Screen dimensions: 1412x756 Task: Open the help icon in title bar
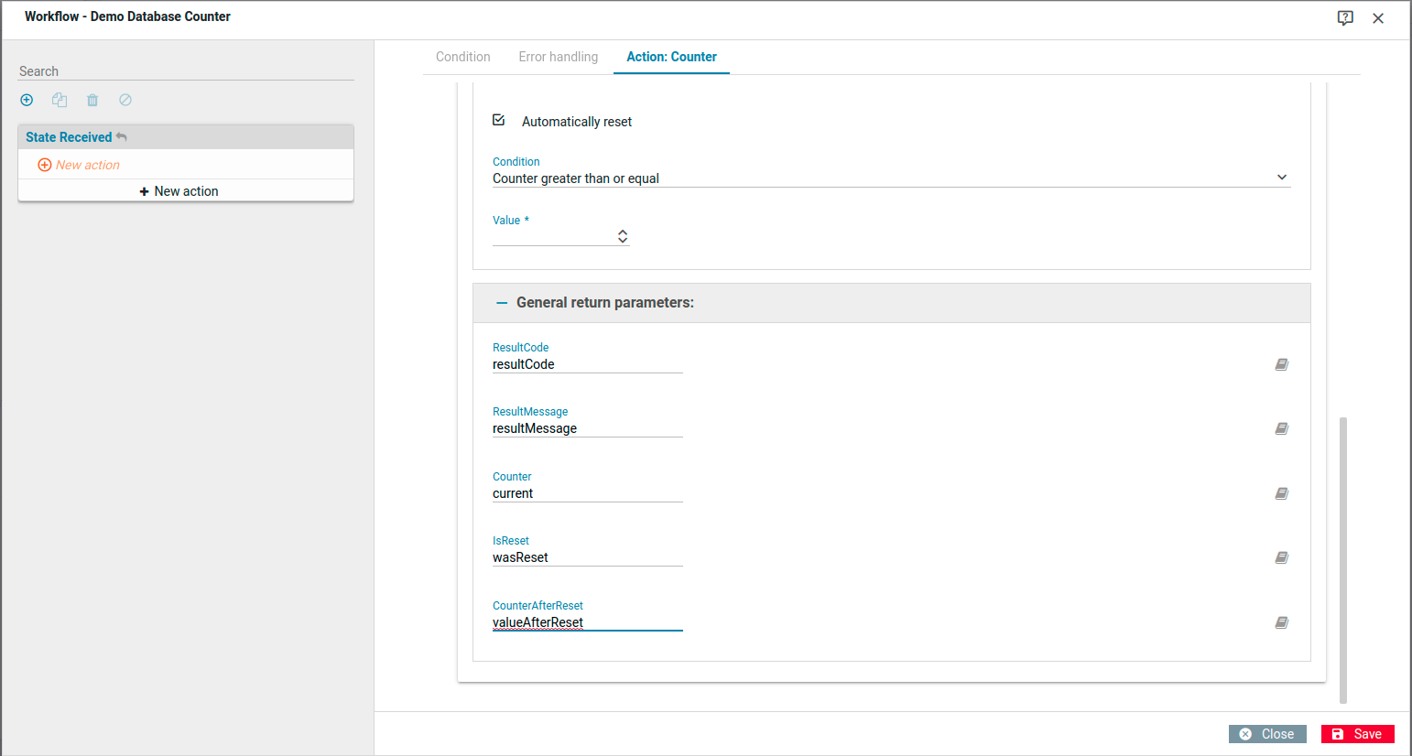click(1345, 18)
